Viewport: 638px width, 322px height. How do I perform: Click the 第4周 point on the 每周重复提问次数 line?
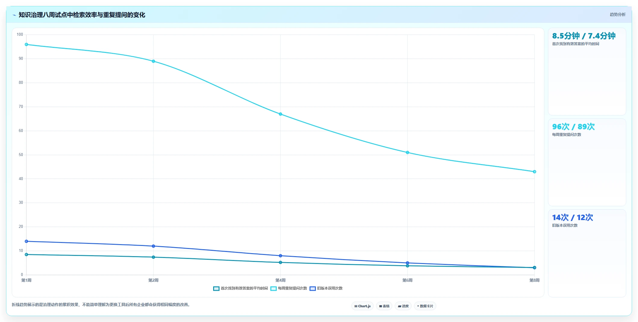tap(281, 114)
